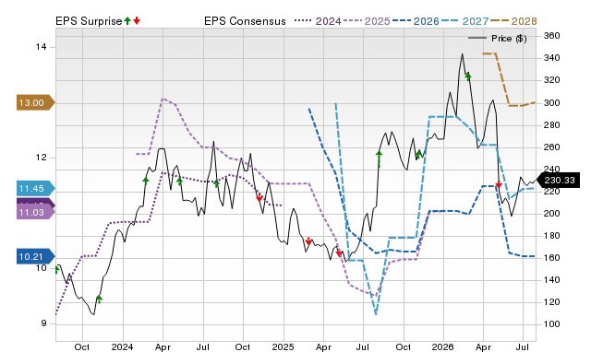Viewport: 591px width, 352px height.
Task: Click the Apr axis label following 2026
Action: pyautogui.click(x=483, y=346)
